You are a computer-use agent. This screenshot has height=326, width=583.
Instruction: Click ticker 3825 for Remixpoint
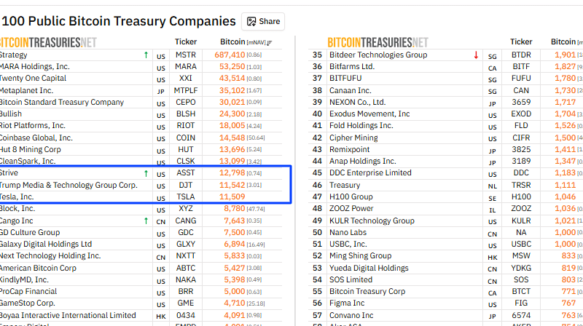click(x=521, y=150)
